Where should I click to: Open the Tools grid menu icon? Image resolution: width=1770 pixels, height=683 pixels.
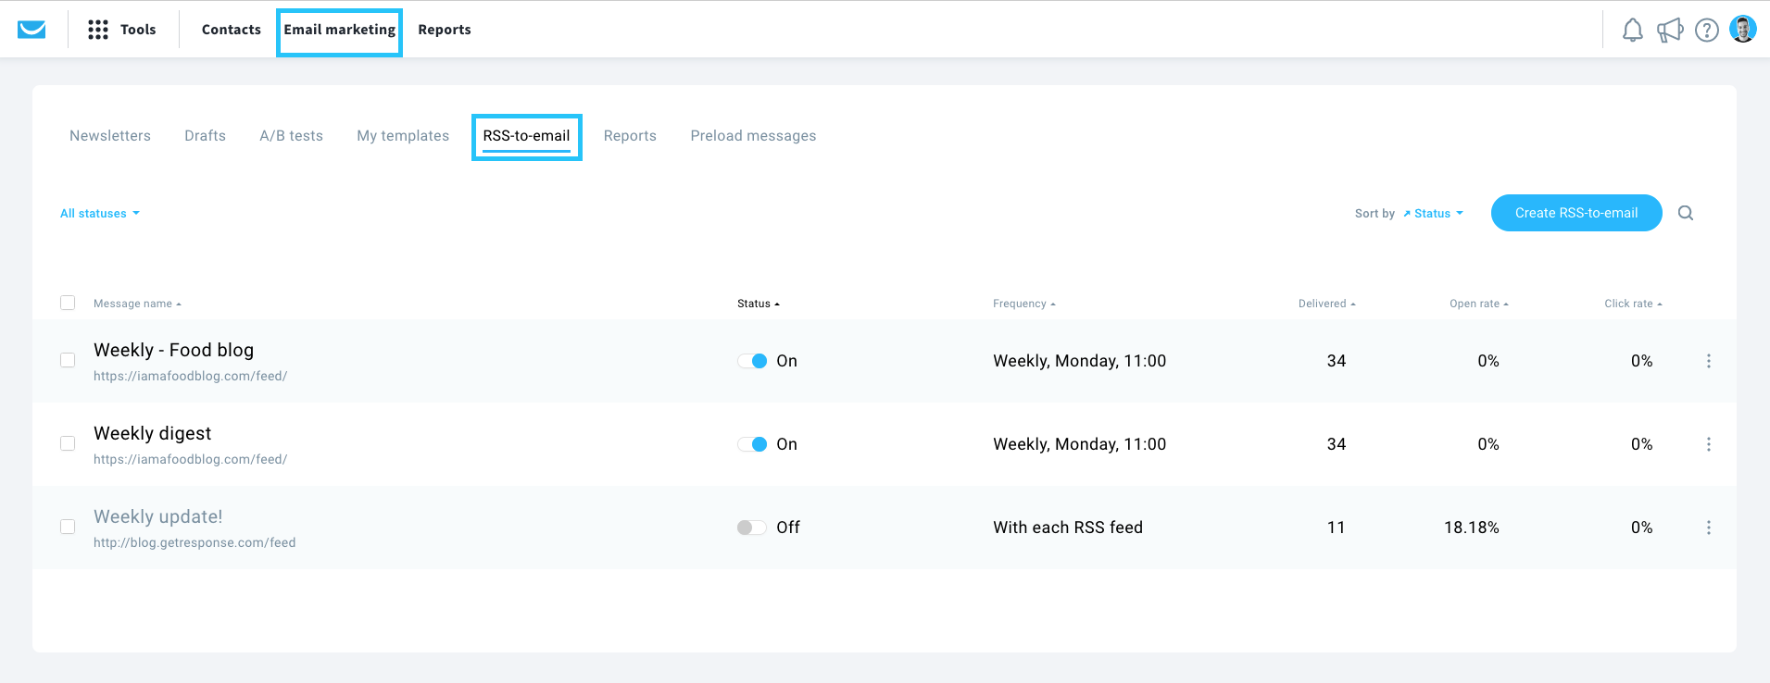tap(98, 30)
